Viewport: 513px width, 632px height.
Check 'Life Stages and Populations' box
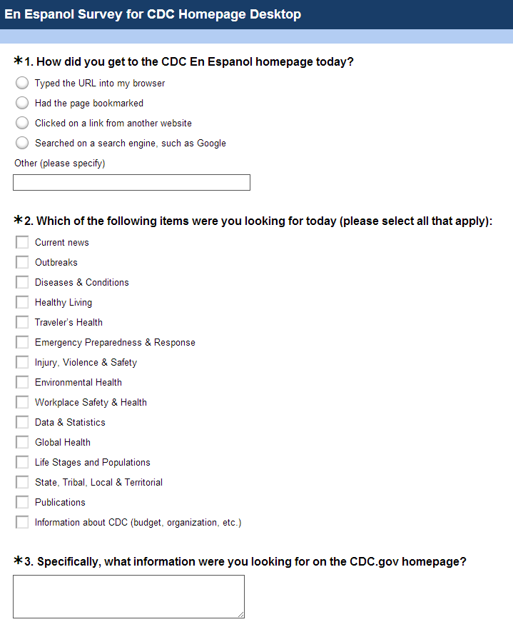(x=22, y=462)
